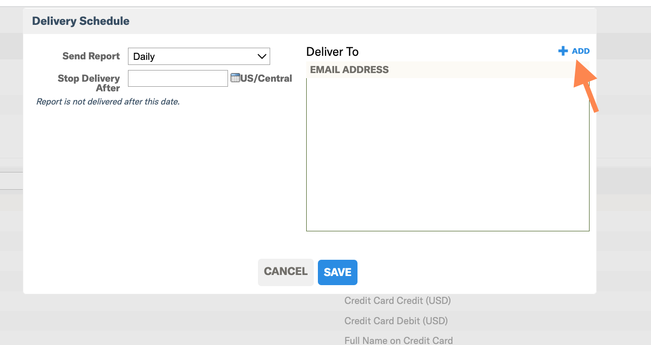
Task: Select Credit Card Credit (USD) item
Action: pyautogui.click(x=398, y=301)
